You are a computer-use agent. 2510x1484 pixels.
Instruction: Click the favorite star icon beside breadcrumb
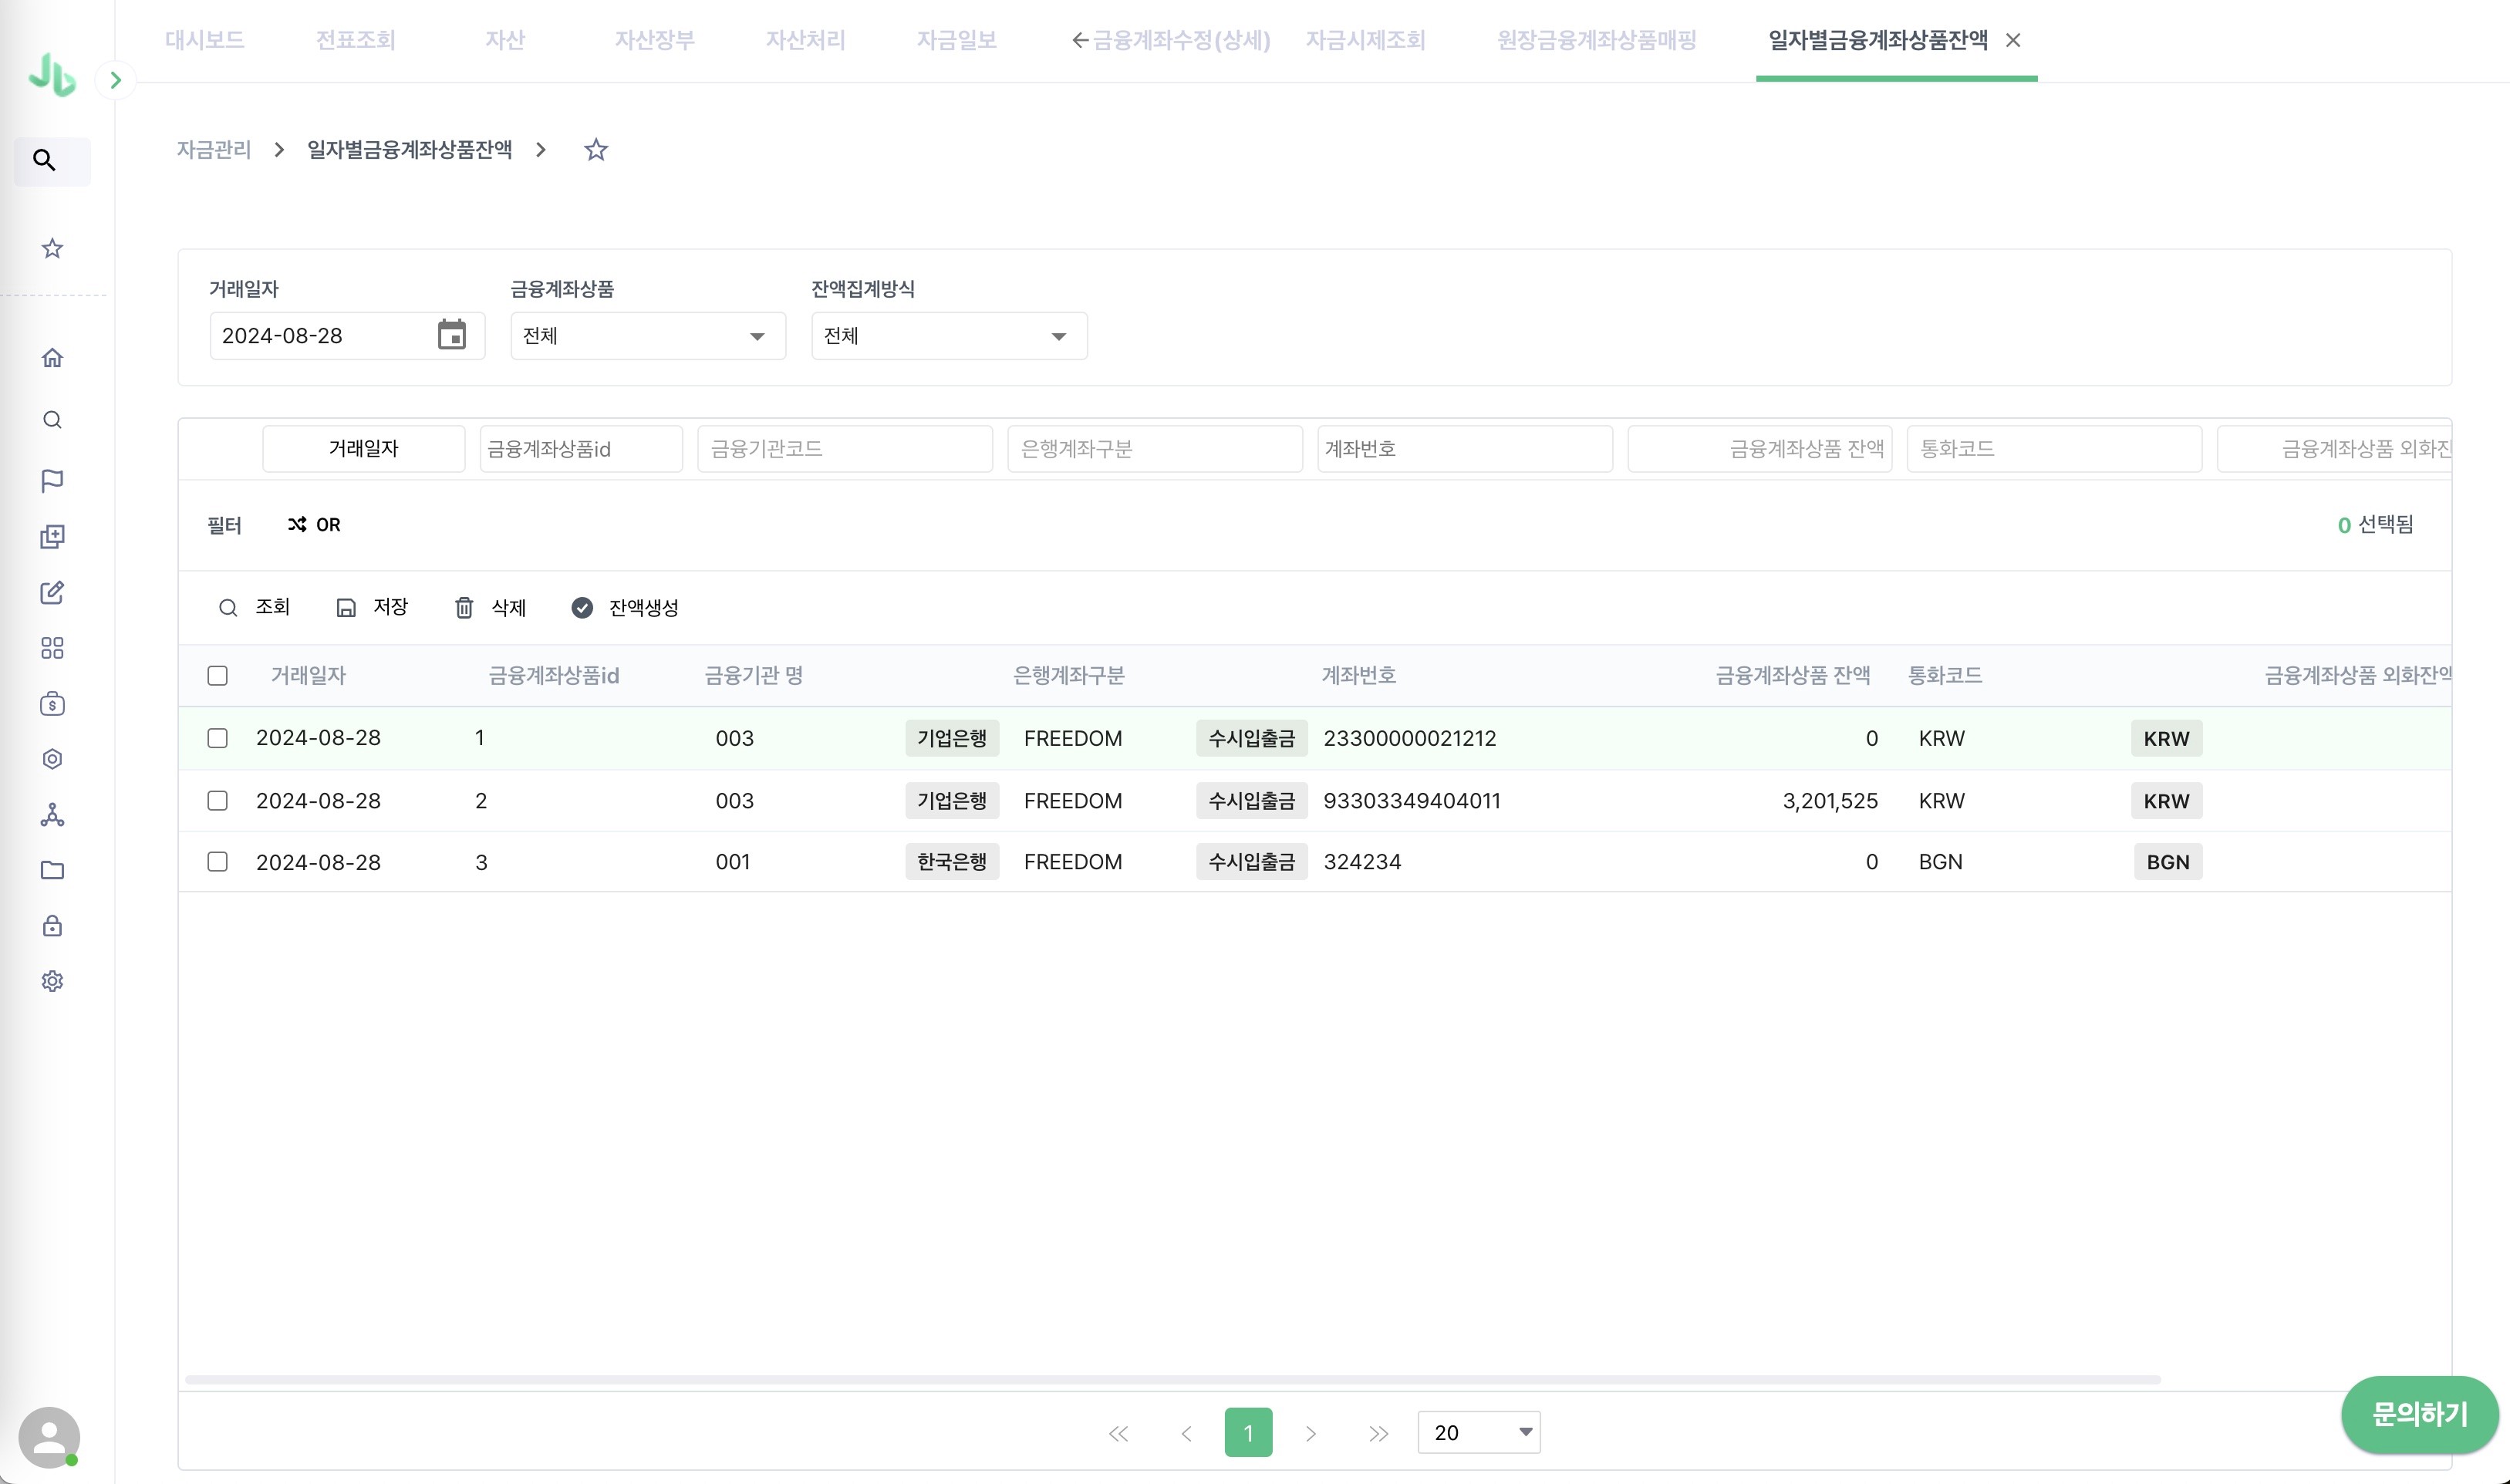click(x=596, y=150)
